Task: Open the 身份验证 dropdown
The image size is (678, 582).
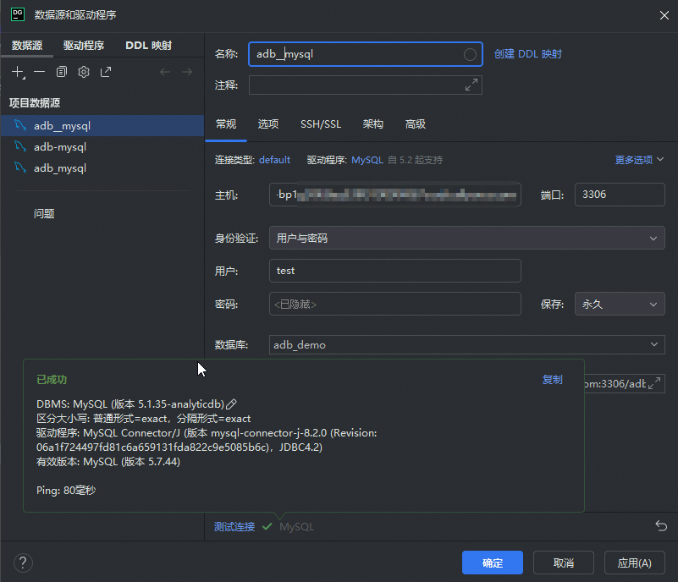Action: pos(467,238)
